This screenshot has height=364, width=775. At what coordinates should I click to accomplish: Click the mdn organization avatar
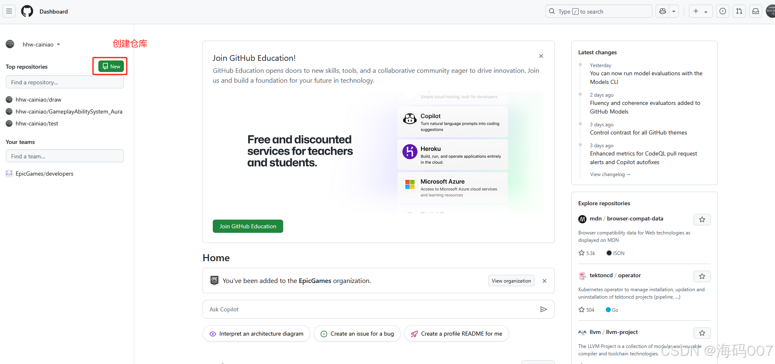coord(582,219)
